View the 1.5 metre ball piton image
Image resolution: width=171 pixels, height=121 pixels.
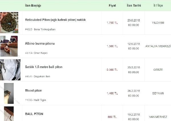(10, 70)
